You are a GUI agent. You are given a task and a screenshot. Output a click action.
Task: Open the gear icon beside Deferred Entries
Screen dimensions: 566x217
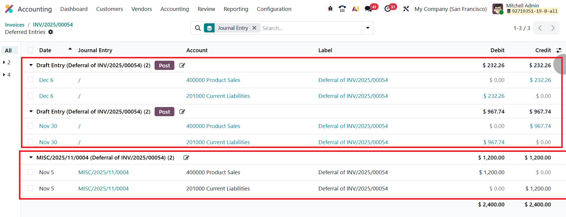coord(51,32)
